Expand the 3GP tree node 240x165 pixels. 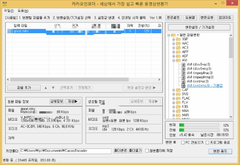(x=174, y=39)
